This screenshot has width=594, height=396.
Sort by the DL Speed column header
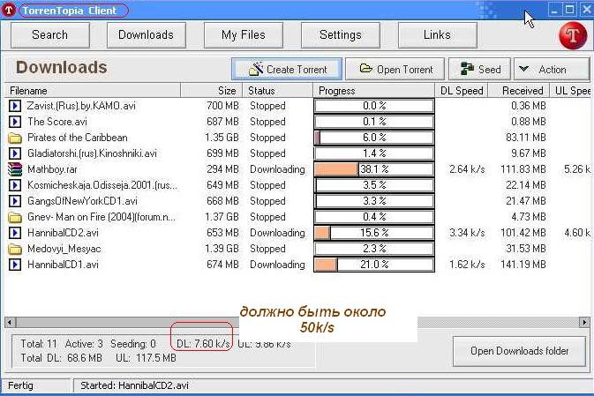(x=461, y=91)
